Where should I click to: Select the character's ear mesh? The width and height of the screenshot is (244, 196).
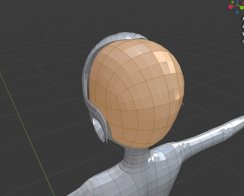[x=98, y=130]
